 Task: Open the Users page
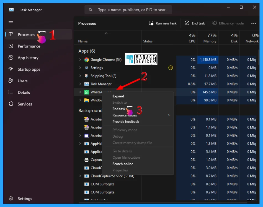39,81
